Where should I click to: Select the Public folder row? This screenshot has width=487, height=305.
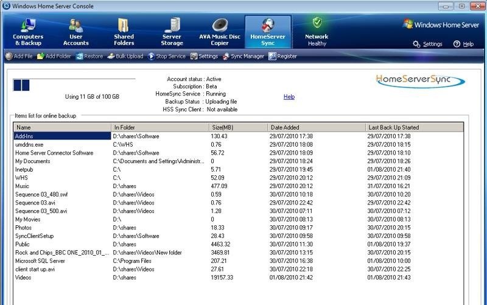[x=239, y=245]
